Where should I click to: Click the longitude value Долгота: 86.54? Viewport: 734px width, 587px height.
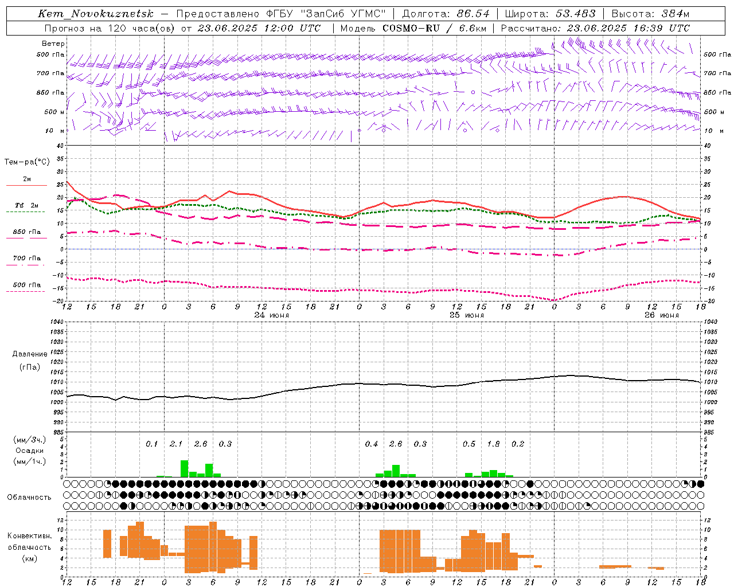[446, 14]
